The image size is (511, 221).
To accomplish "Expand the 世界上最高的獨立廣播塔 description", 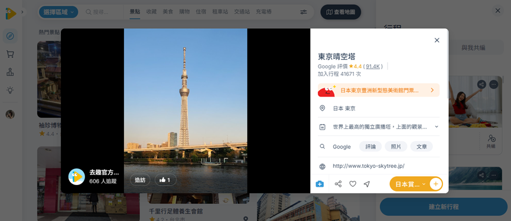I will click(437, 127).
